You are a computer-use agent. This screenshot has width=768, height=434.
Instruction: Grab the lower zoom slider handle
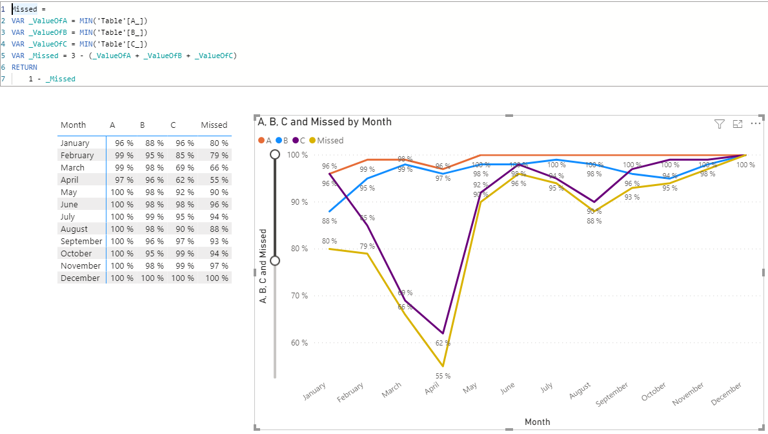click(275, 260)
